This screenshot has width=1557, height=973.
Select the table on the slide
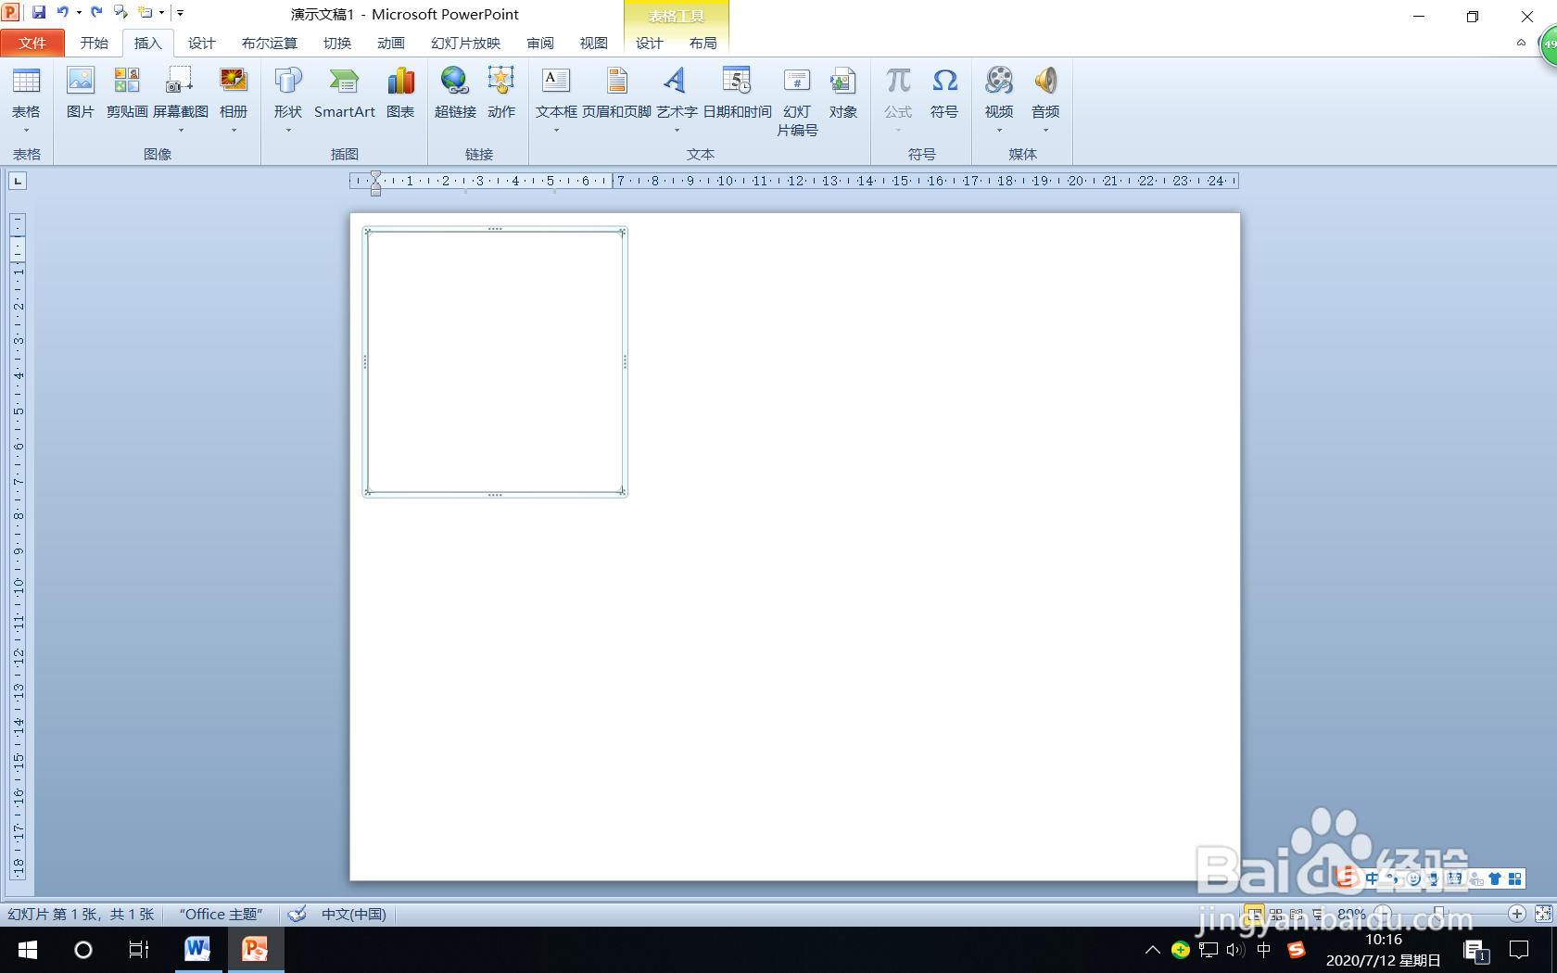point(495,362)
